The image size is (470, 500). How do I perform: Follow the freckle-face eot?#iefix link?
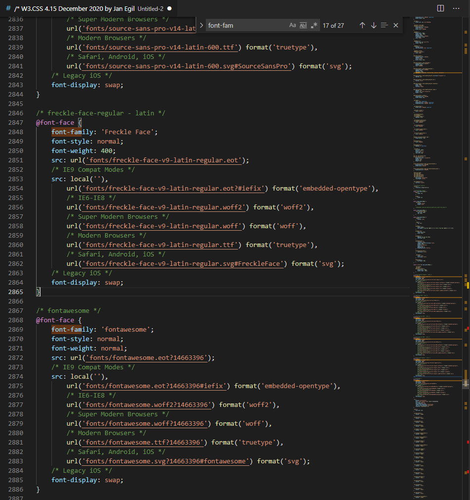click(x=173, y=189)
